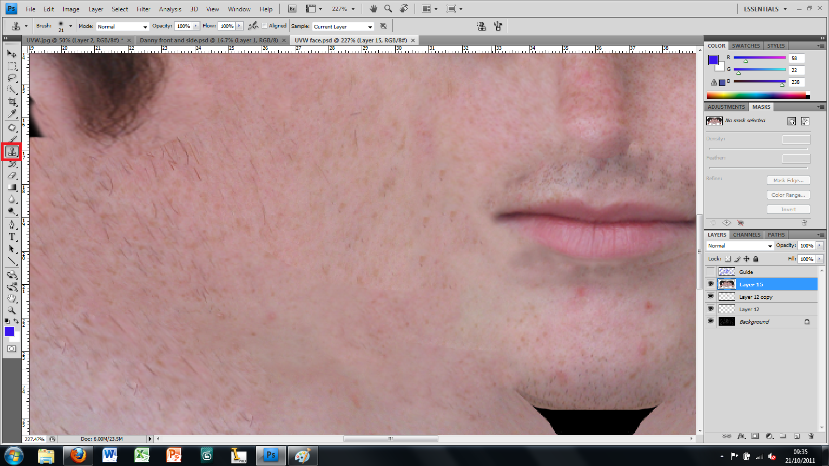Activate the Zoom tool
This screenshot has width=829, height=466.
coord(12,310)
